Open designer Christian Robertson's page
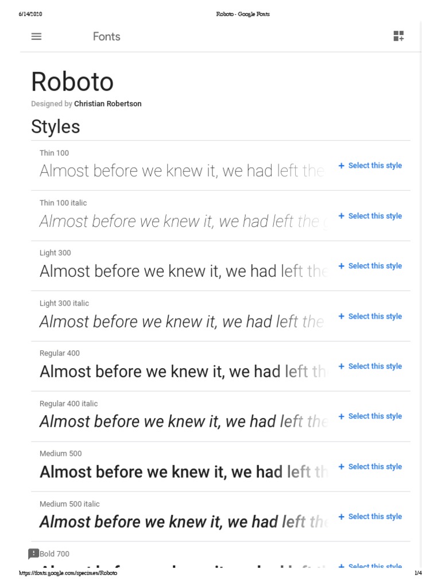This screenshot has width=441, height=588. tap(107, 104)
